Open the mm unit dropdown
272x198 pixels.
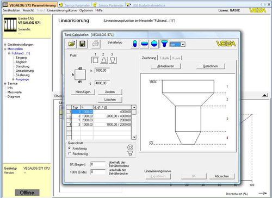(x=183, y=45)
